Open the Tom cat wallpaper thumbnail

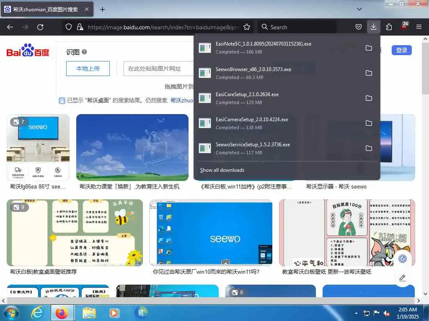(x=347, y=232)
